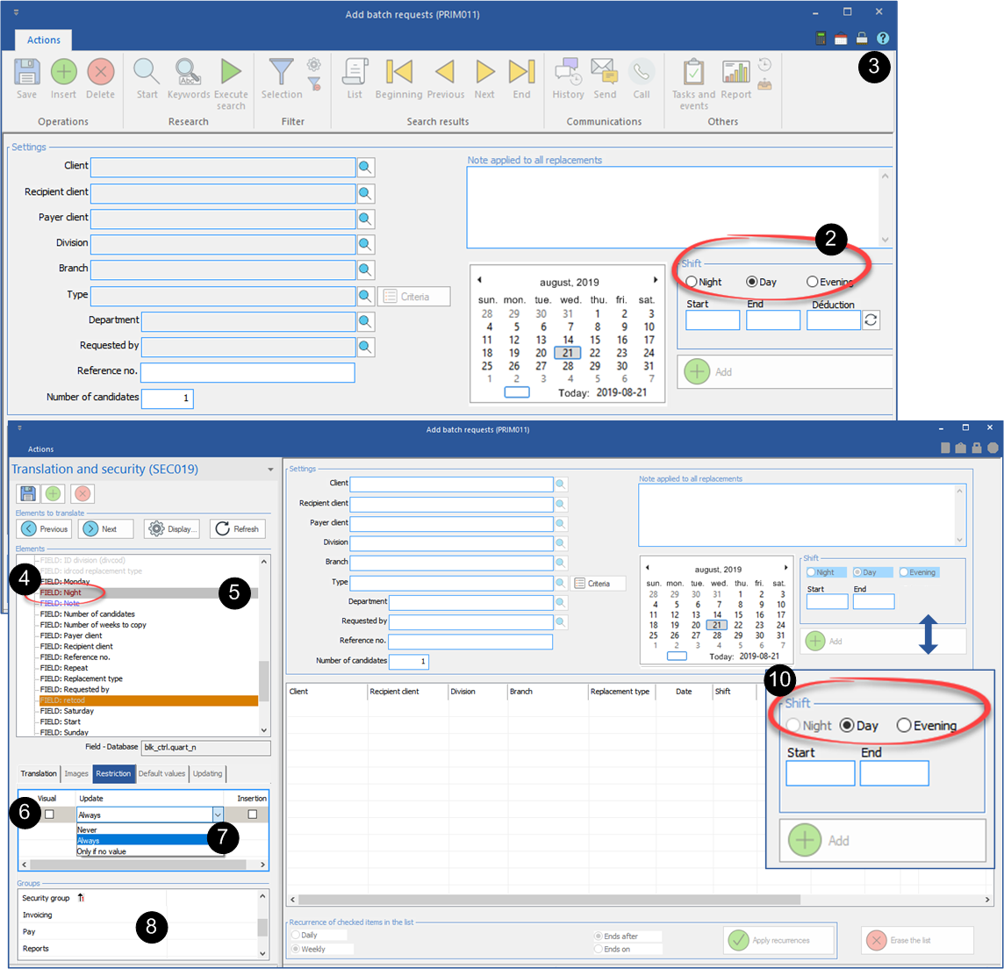
Task: Click the Next element button in SEC019 panel
Action: (x=105, y=529)
